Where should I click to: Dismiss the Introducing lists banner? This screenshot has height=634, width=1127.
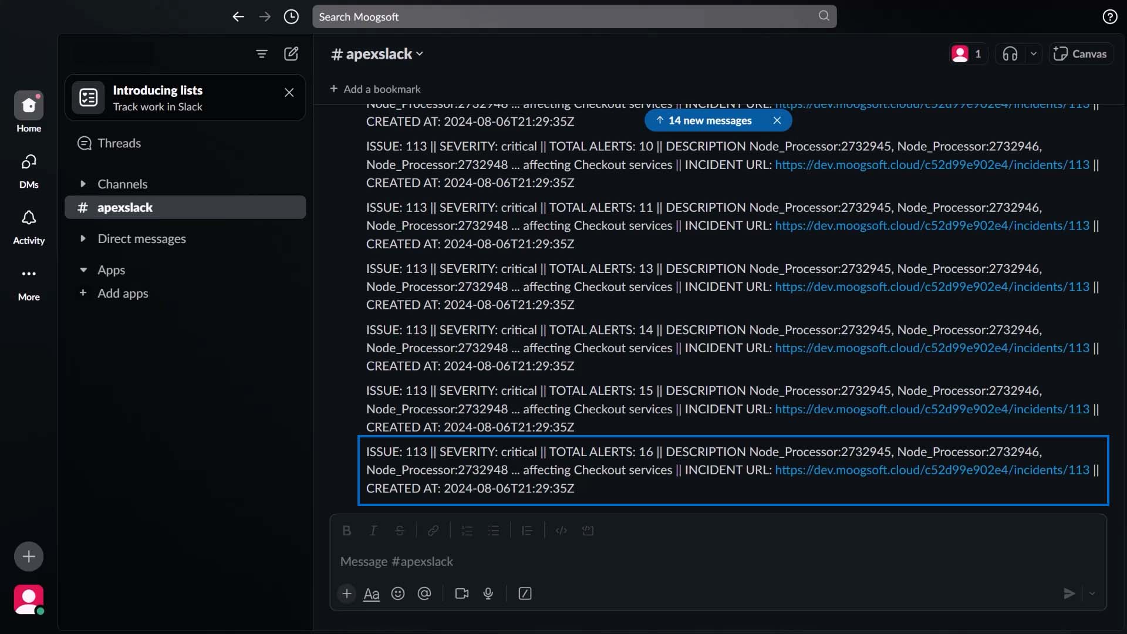(289, 93)
